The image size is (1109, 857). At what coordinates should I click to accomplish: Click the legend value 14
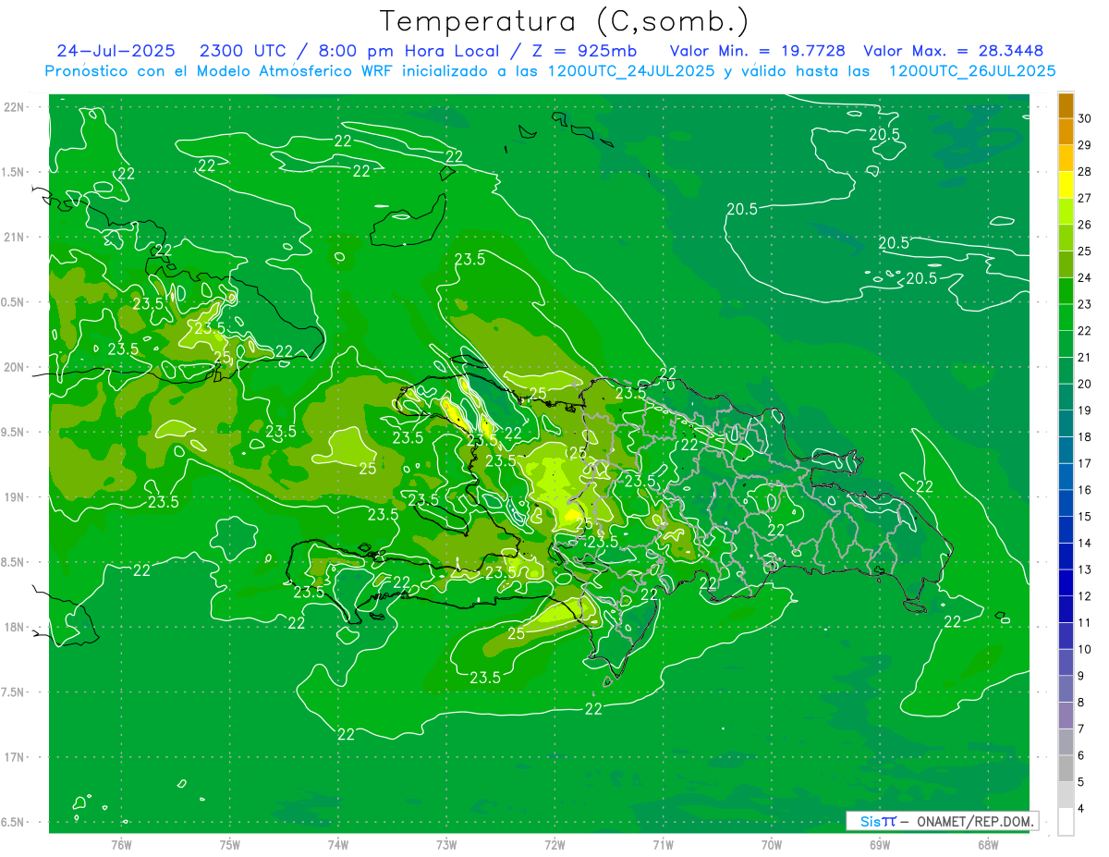tap(1084, 543)
